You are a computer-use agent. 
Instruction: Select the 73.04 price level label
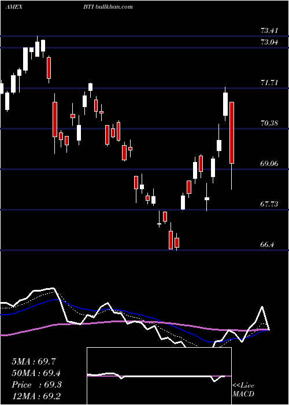269,42
